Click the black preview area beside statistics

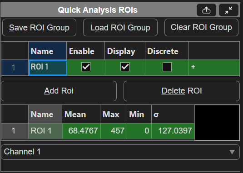[217, 123]
